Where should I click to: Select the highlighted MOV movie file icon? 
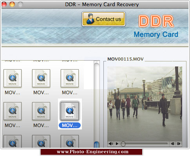70,111
